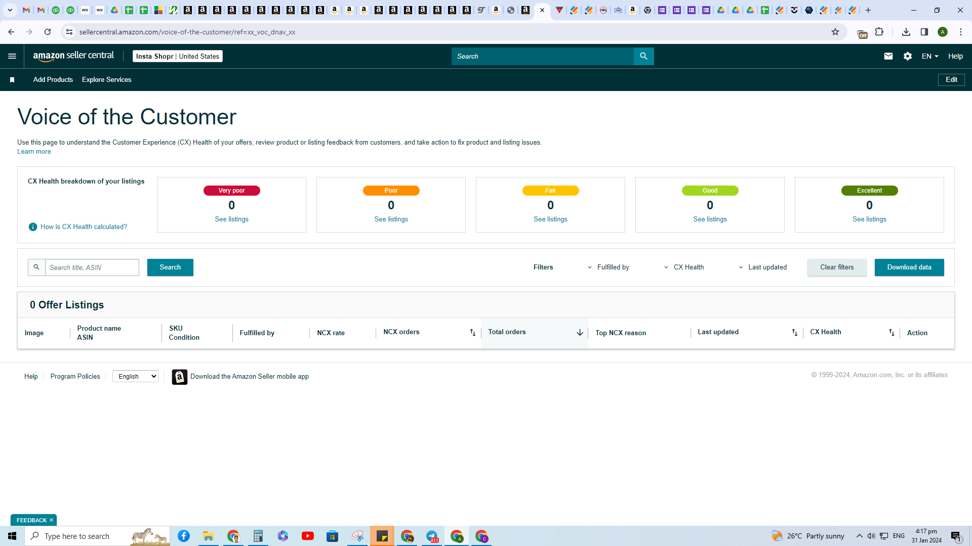
Task: Click the Chrome profile avatar A
Action: pos(943,32)
